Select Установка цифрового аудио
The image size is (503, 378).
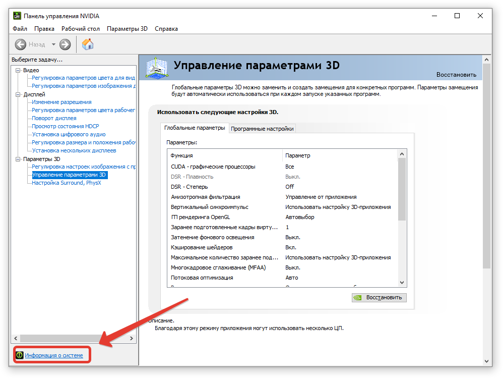point(69,134)
